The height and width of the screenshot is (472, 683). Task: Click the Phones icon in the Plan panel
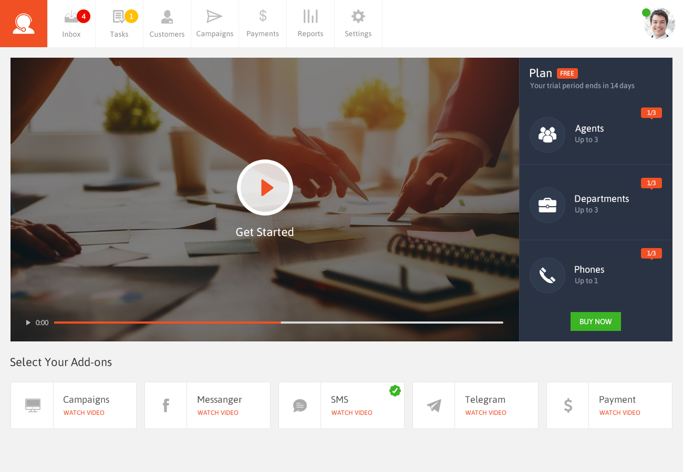coord(547,275)
